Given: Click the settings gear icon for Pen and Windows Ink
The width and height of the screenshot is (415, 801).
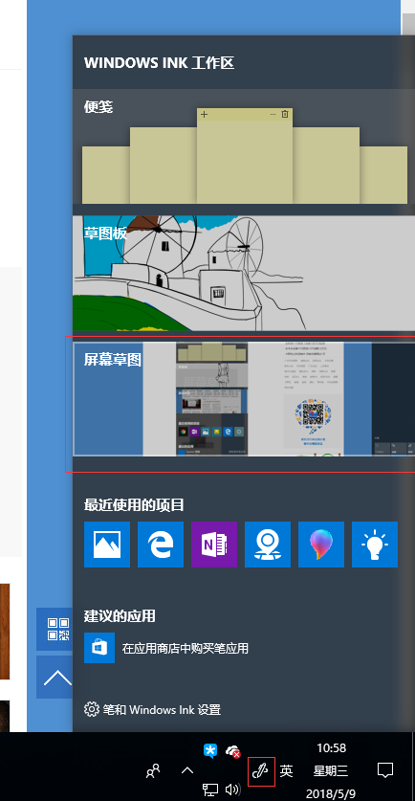Looking at the screenshot, I should click(x=92, y=709).
